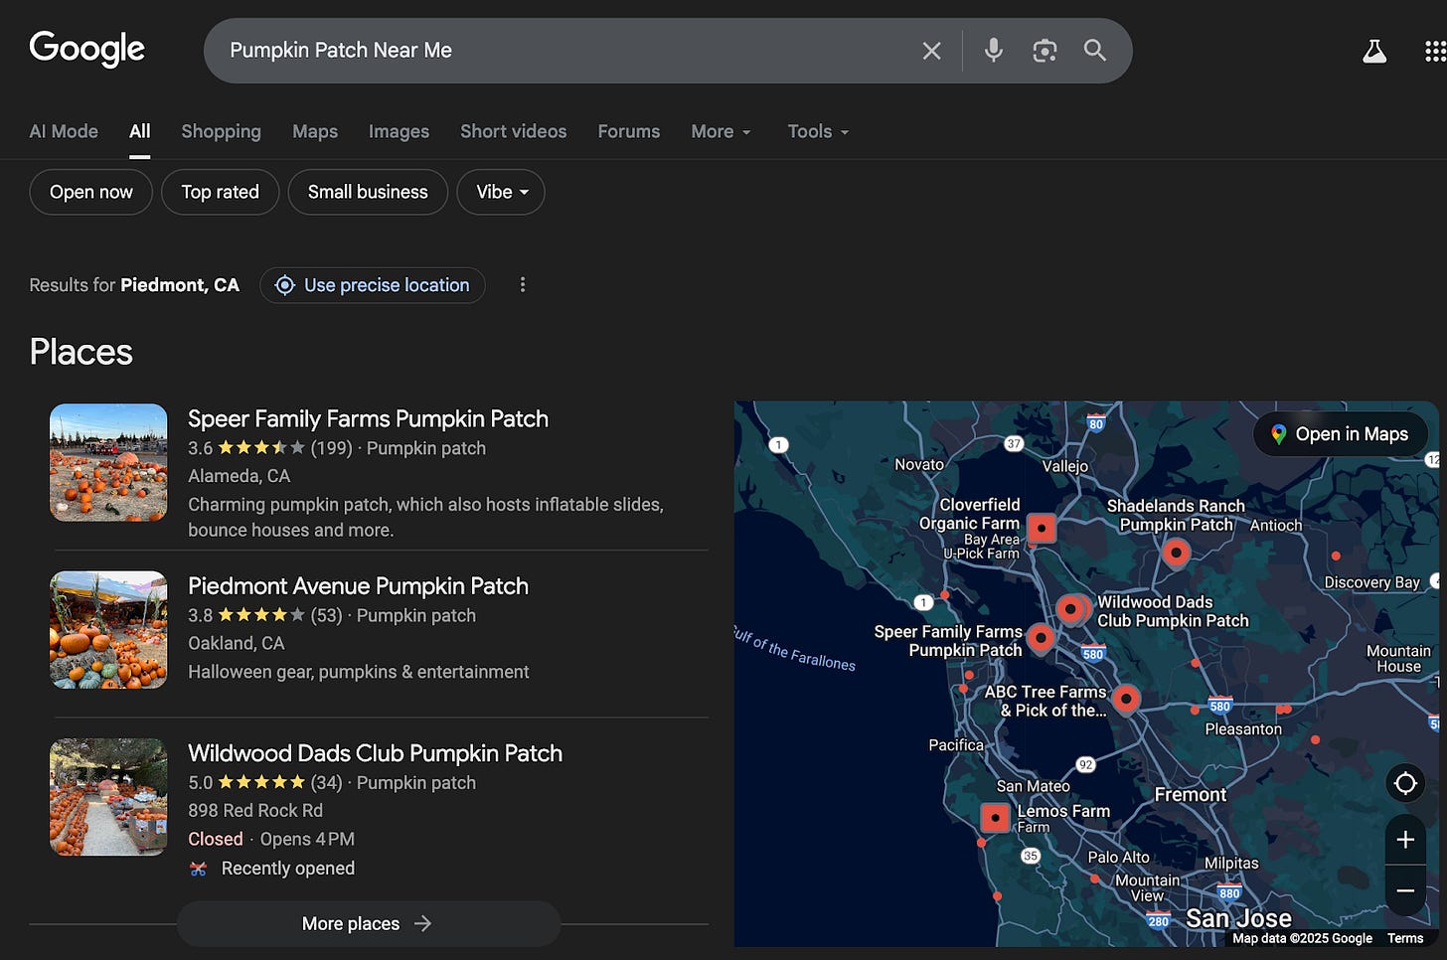Screen dimensions: 1447x960
Task: Click the Places heading
Action: pyautogui.click(x=80, y=352)
